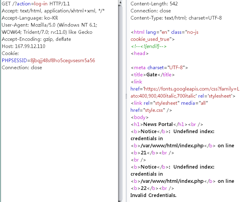Click the 'Accept-Language: ko-KR' header
This screenshot has width=244, height=202.
[x=30, y=18]
